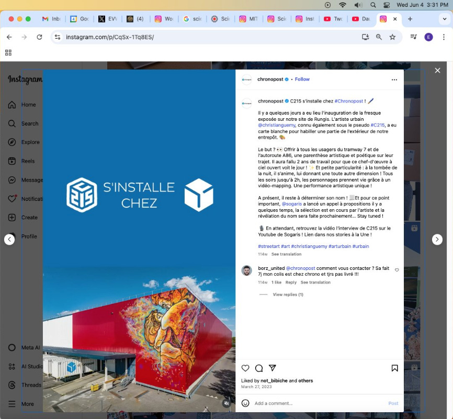Open Create in Instagram sidebar
This screenshot has height=419, width=453.
(x=23, y=218)
